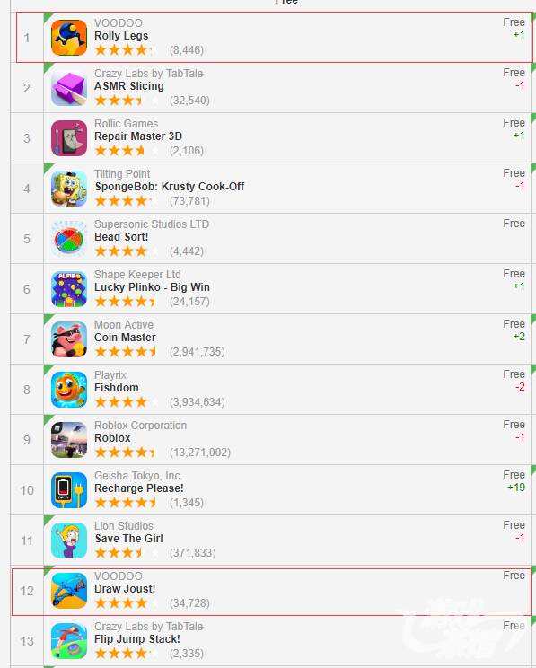Open the Rolly Legs app icon
This screenshot has height=668, width=536.
(x=69, y=38)
